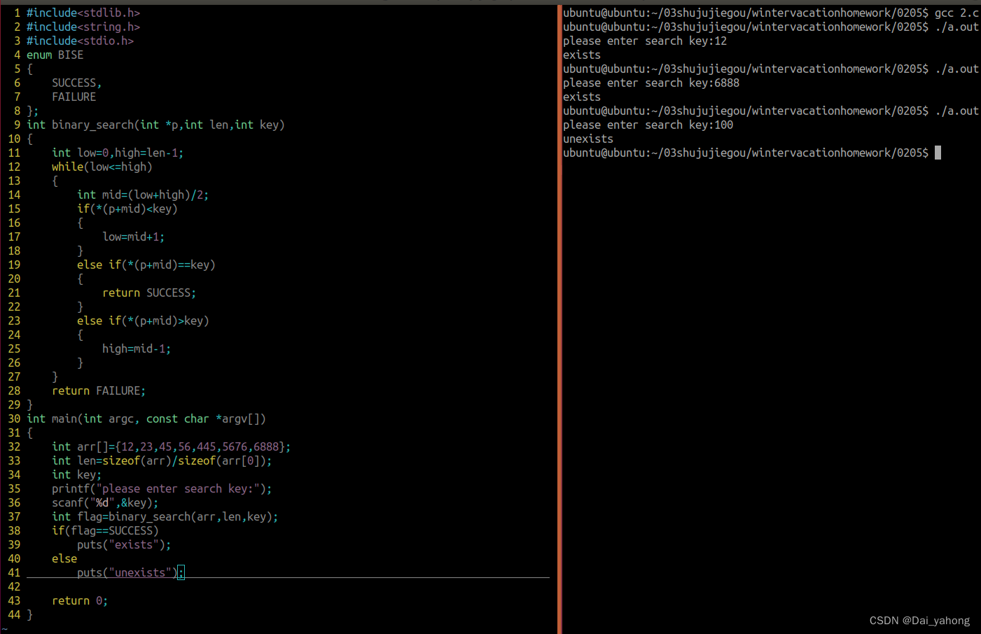
Task: Click the 'int arr[]' array initialization line
Action: 171,446
